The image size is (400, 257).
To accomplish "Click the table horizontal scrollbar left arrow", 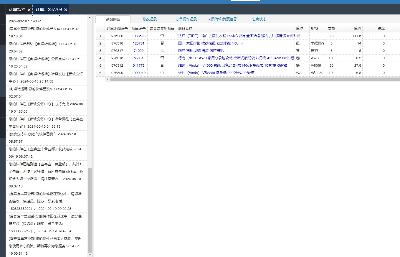I will pyautogui.click(x=107, y=79).
